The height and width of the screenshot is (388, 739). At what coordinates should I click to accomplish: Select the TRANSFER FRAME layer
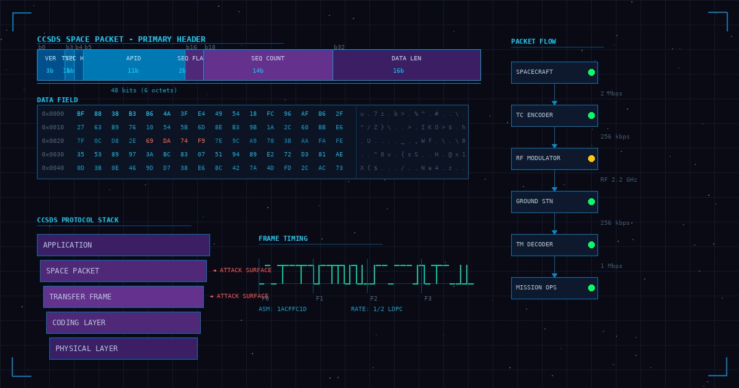pos(123,297)
